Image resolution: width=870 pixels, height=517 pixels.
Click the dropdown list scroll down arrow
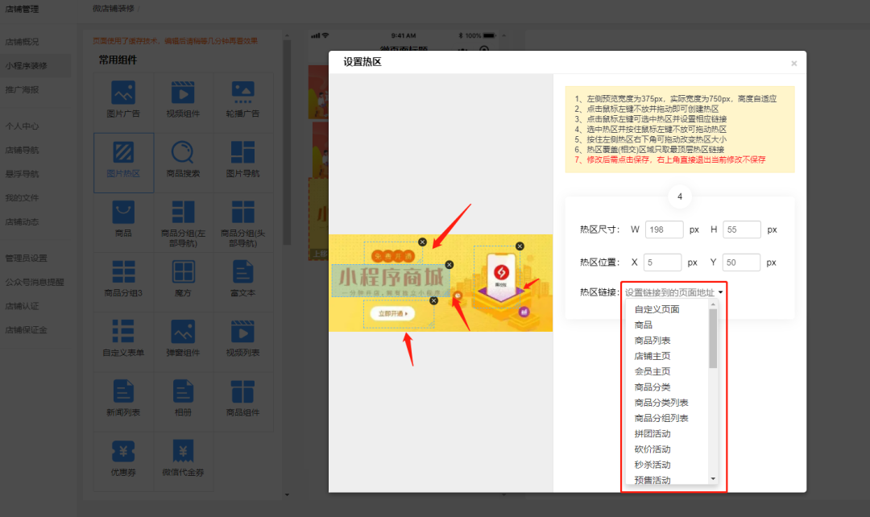(x=713, y=478)
